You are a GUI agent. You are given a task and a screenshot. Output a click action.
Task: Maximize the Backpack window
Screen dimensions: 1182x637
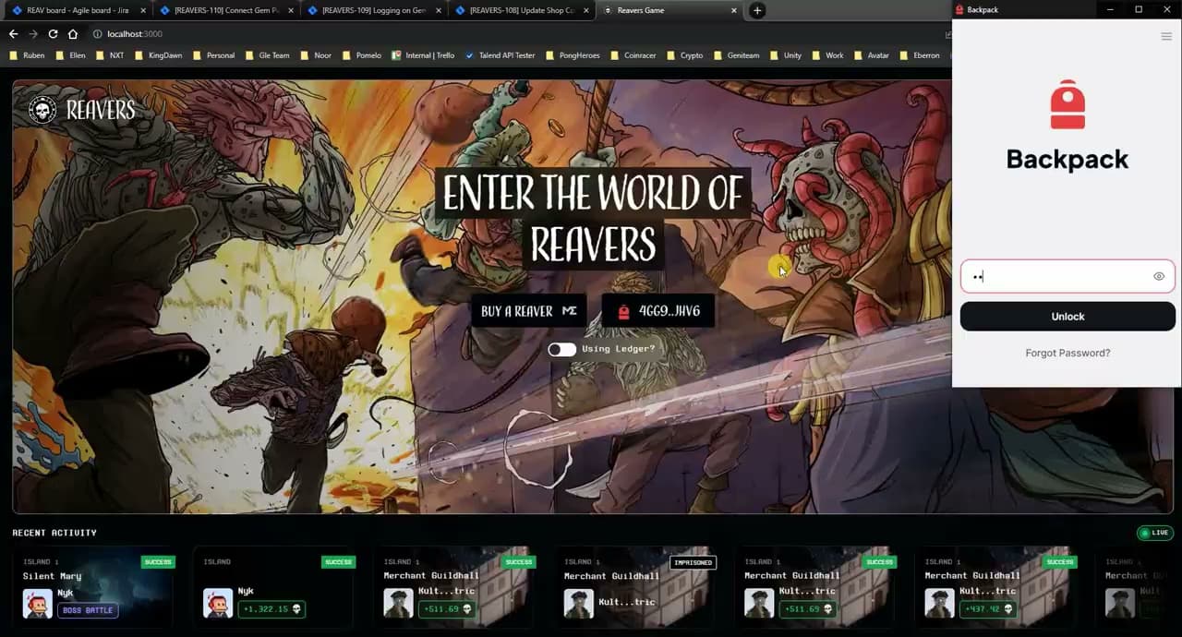[1139, 9]
